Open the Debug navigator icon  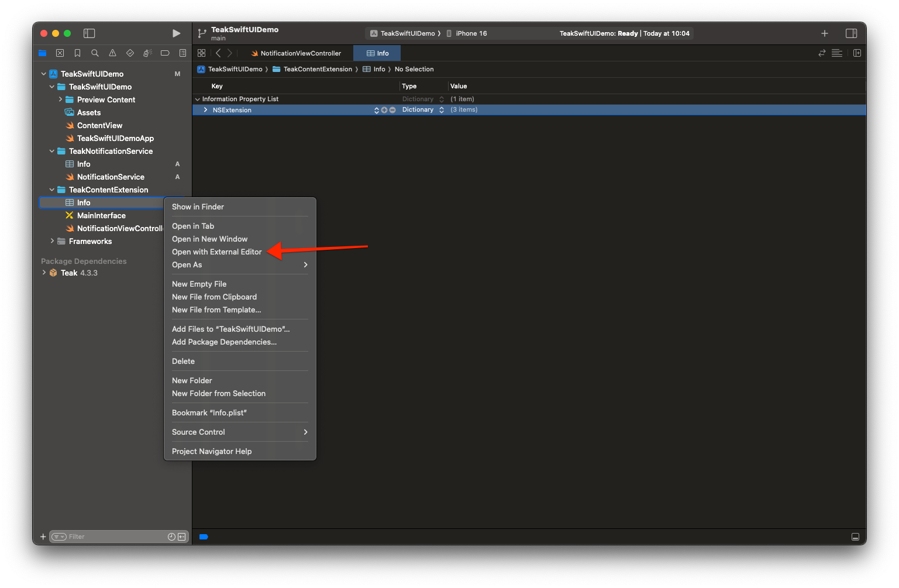147,53
